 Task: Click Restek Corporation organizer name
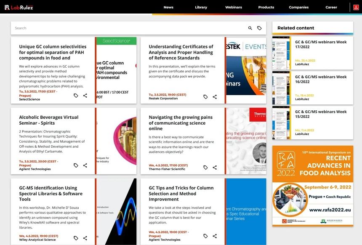(163, 99)
